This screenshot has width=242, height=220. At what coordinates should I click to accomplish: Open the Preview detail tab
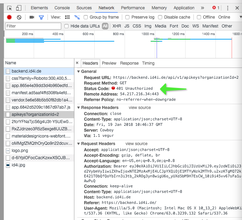pos(109,63)
